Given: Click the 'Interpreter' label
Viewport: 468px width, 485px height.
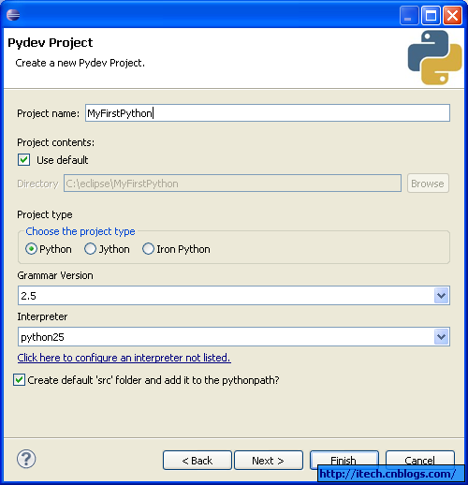Looking at the screenshot, I should pos(42,316).
